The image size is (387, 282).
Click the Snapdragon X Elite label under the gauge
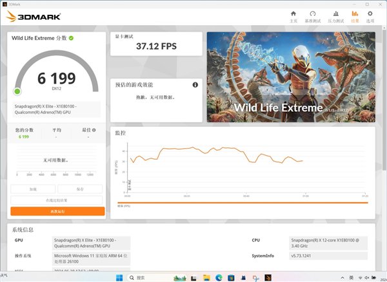pos(57,109)
